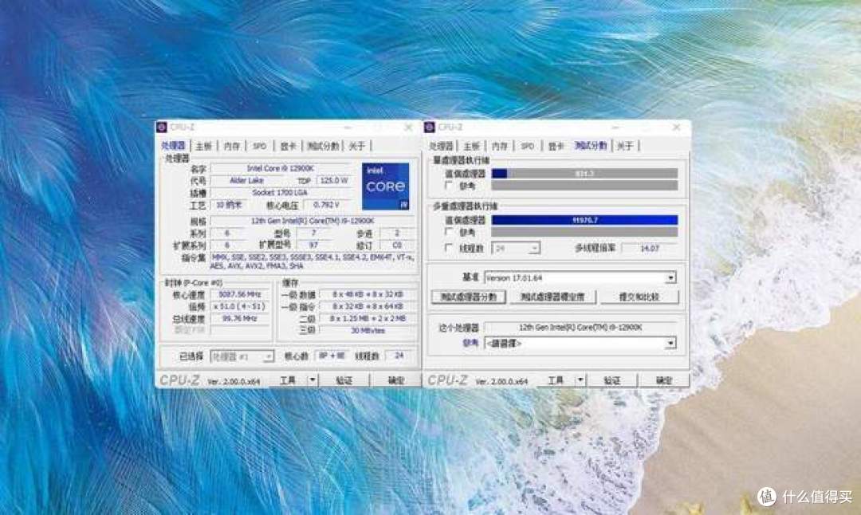The width and height of the screenshot is (861, 515).
Task: Close the left CPU-Z window
Action: (408, 128)
